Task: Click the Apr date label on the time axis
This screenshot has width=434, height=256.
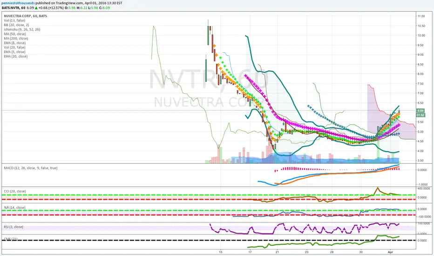Action: pos(391,252)
